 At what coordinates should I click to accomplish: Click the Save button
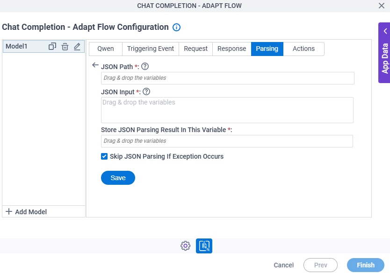(118, 178)
